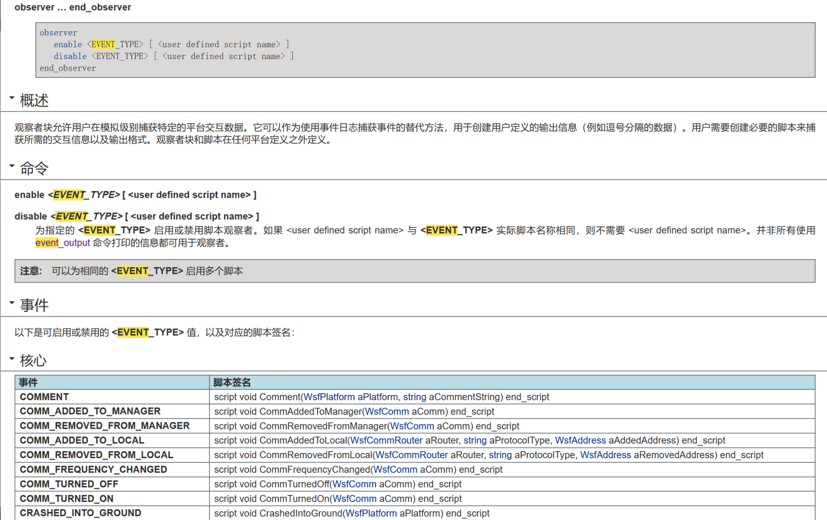827x520 pixels.
Task: Collapse the 核心 section triangle
Action: pos(12,359)
